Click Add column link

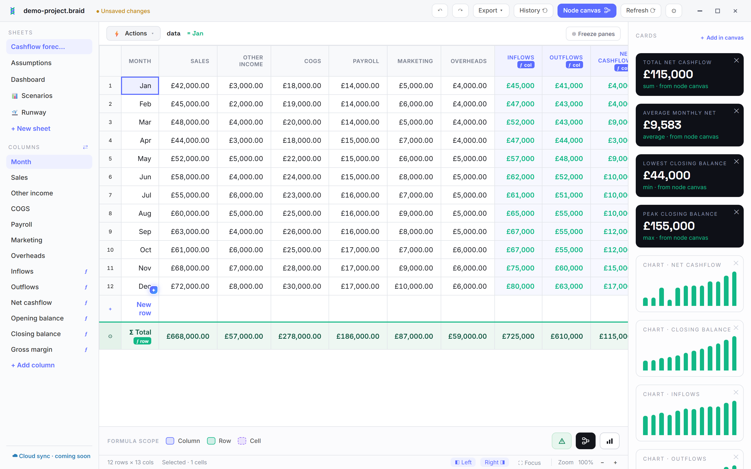(33, 365)
